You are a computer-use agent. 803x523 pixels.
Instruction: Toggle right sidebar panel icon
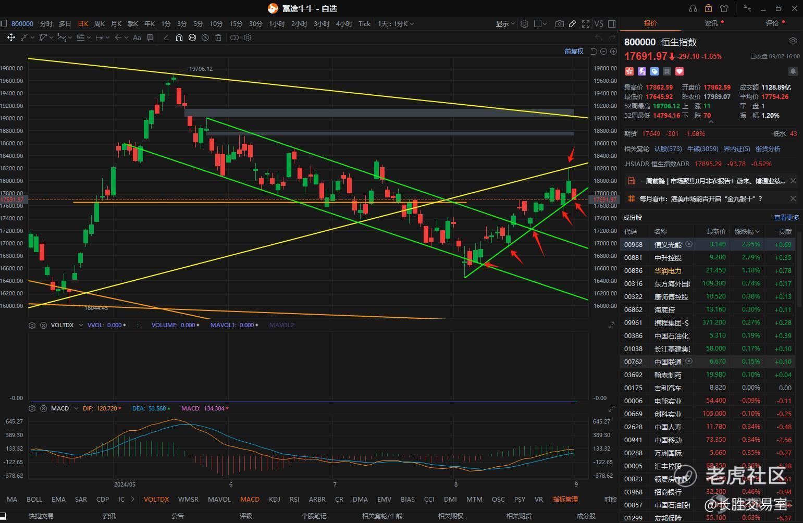tap(612, 23)
